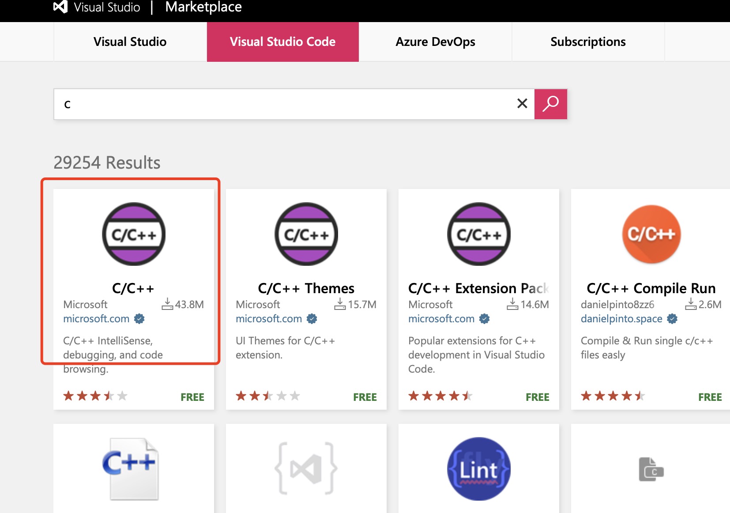Viewport: 730px width, 513px height.
Task: Click verified badge on C/C++ Themes card
Action: tap(312, 319)
